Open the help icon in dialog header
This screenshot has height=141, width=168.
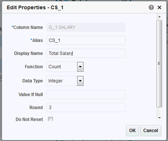pyautogui.click(x=151, y=7)
